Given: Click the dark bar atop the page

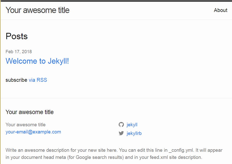Looking at the screenshot, I should click(x=116, y=1).
